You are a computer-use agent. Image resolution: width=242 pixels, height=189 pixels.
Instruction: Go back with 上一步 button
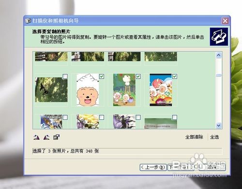(x=153, y=167)
